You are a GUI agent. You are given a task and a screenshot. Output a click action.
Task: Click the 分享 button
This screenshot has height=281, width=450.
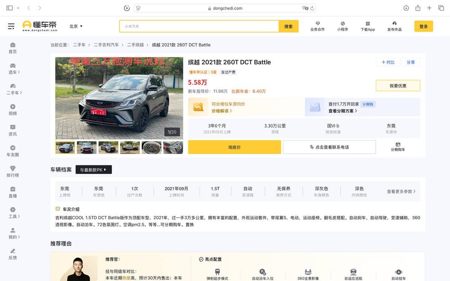point(411,62)
